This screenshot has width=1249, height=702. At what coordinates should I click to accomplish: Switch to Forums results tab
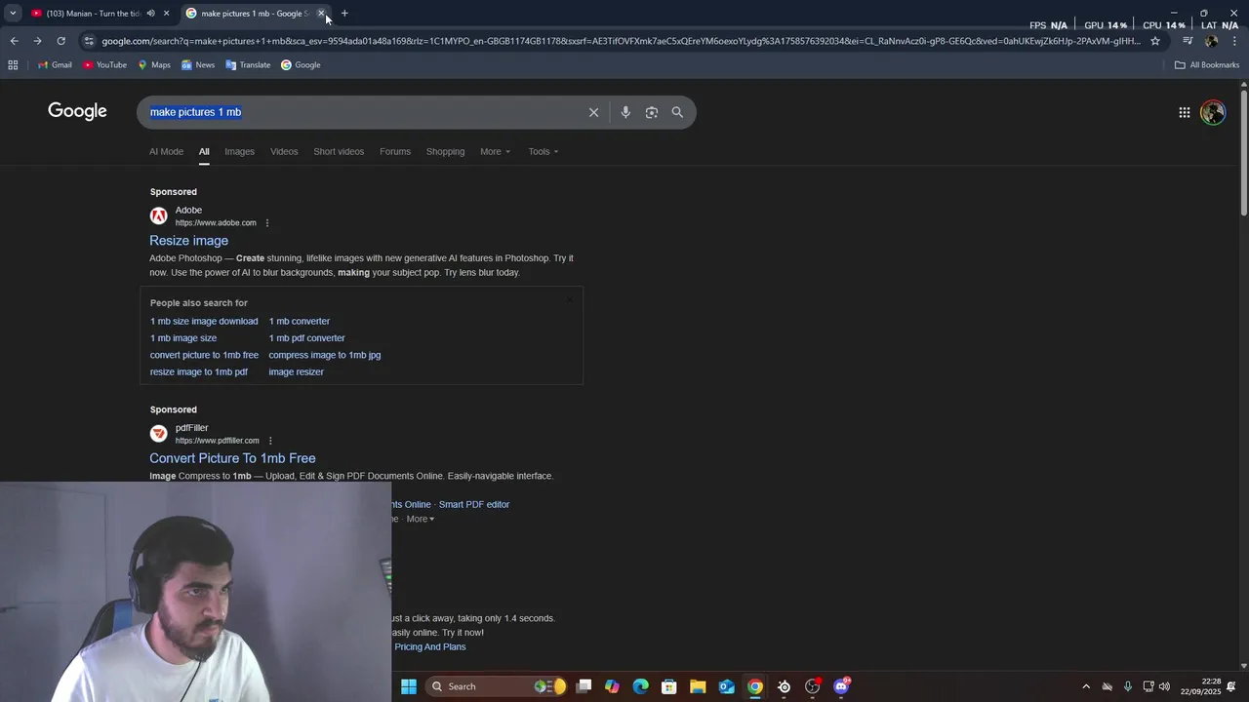(395, 151)
